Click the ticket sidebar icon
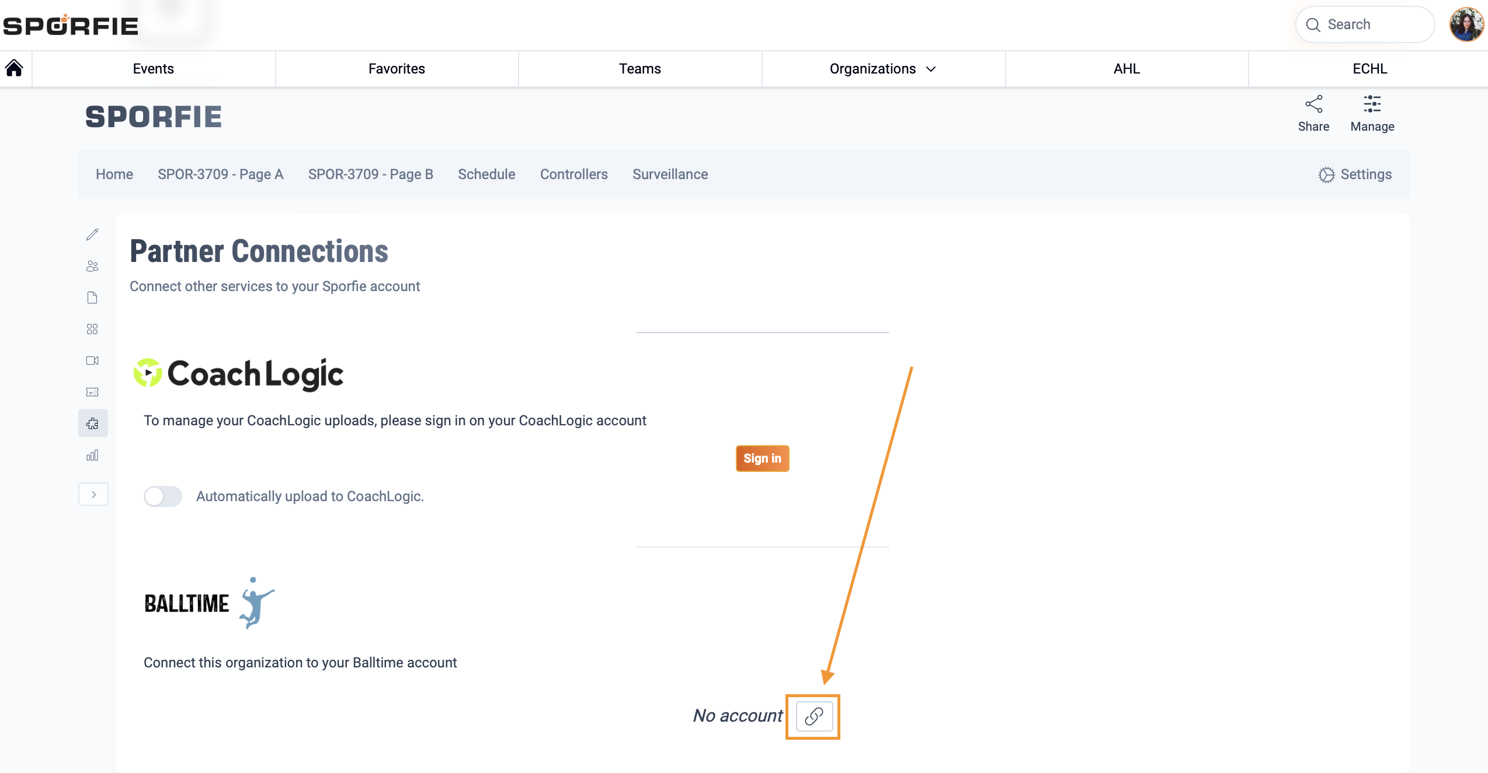The width and height of the screenshot is (1488, 773). (92, 392)
